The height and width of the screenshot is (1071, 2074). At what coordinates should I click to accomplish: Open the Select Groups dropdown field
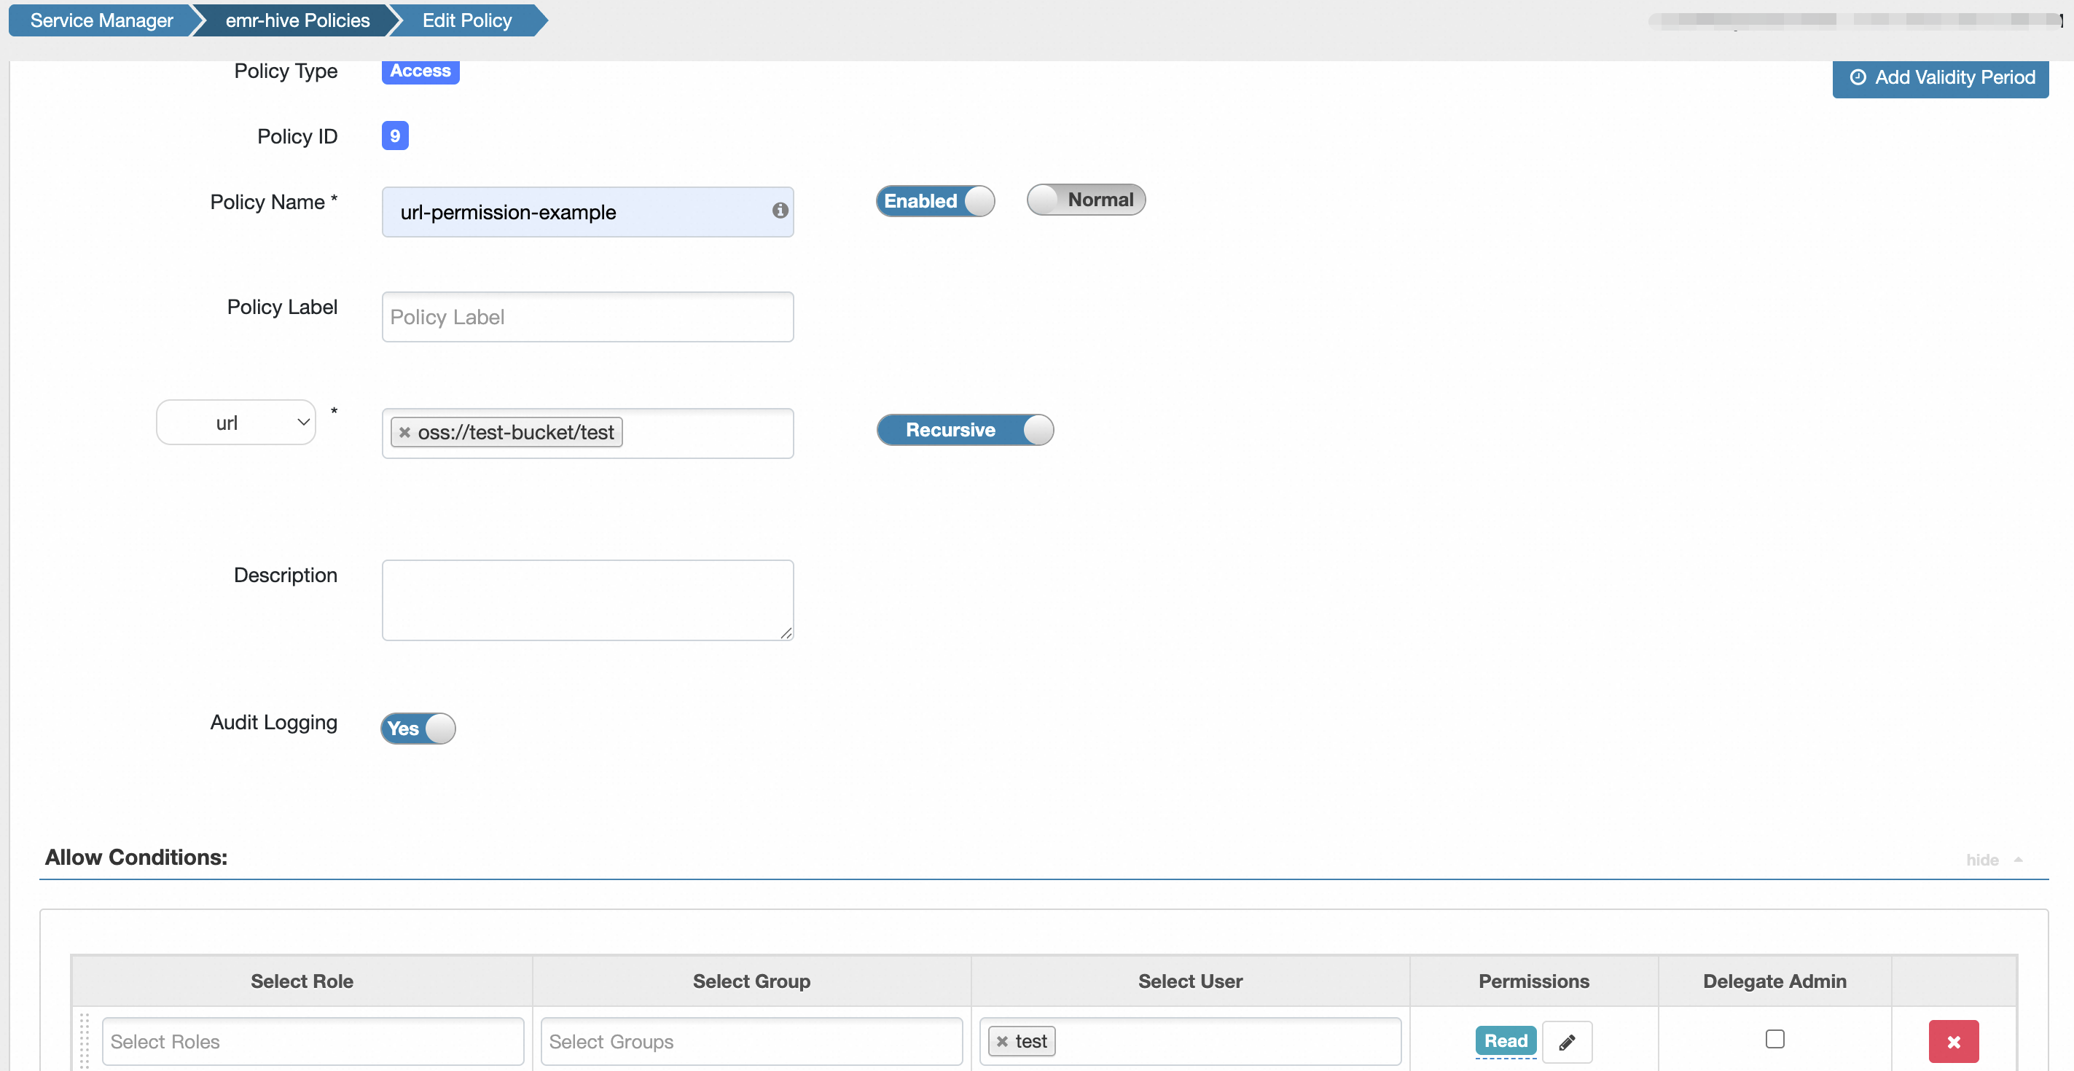(751, 1041)
